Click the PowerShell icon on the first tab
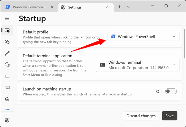This screenshot has width=186, height=127. tap(8, 7)
